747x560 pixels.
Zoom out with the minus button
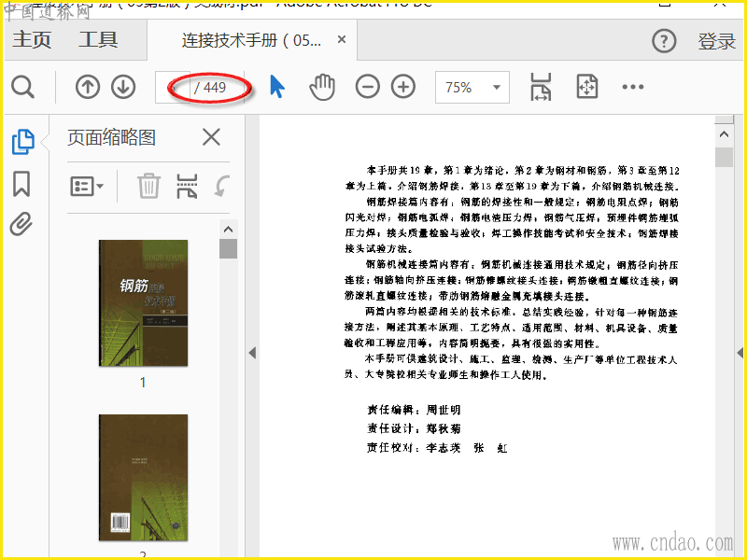tap(367, 87)
